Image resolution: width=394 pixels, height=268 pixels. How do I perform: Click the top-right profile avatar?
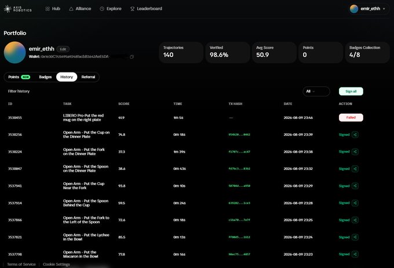pyautogui.click(x=354, y=9)
